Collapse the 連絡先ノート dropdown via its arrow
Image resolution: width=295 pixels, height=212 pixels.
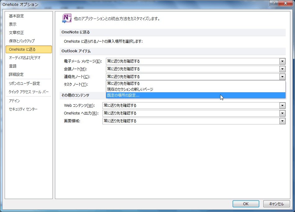pyautogui.click(x=282, y=77)
